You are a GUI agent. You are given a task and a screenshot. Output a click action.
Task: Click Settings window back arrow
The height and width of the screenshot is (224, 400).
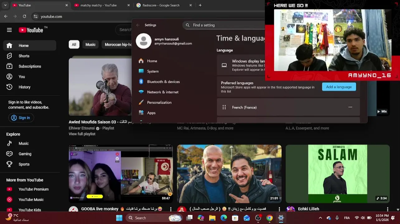(x=138, y=25)
